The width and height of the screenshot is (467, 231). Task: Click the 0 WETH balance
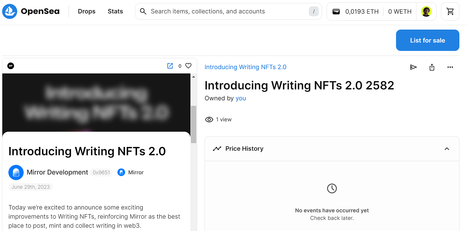click(x=400, y=12)
